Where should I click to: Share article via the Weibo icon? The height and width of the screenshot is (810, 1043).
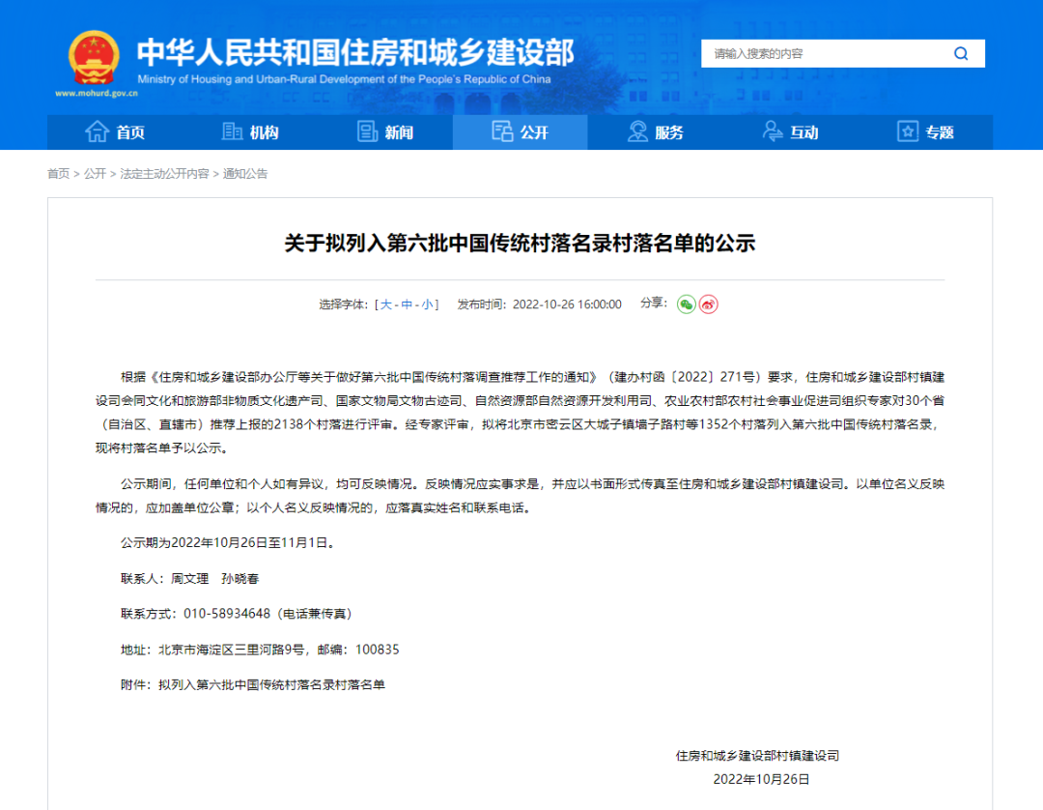pos(709,304)
